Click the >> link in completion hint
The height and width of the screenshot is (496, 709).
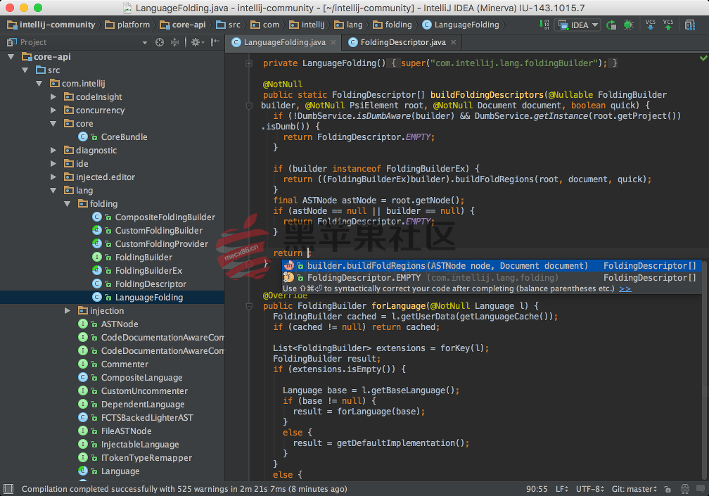pos(625,288)
